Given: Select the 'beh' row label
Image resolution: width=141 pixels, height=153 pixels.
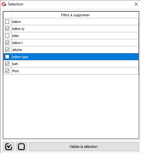Looking at the screenshot, I should click(15, 64).
